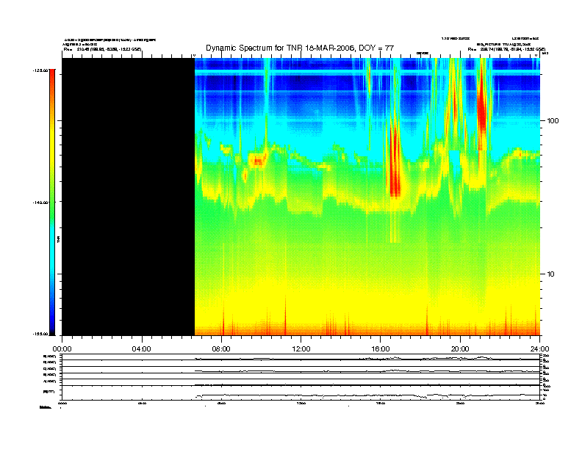Click the -140.00 color scale label

point(40,202)
